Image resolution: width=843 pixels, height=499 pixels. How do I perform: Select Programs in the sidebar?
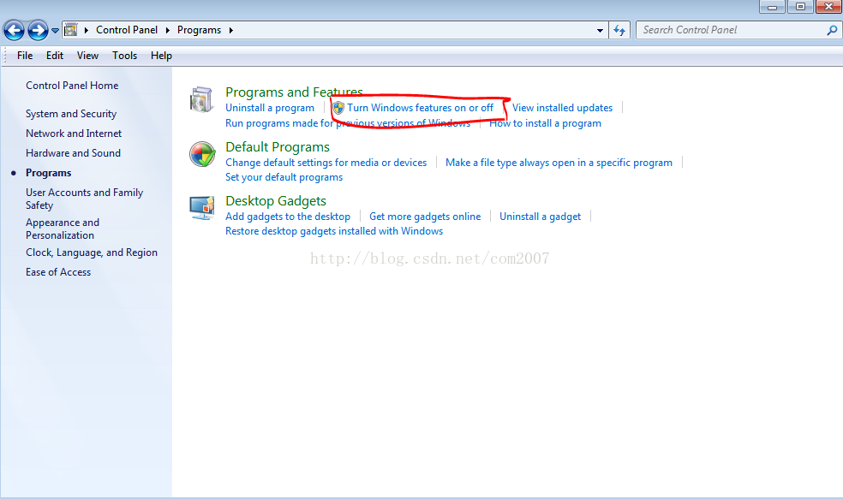[48, 173]
